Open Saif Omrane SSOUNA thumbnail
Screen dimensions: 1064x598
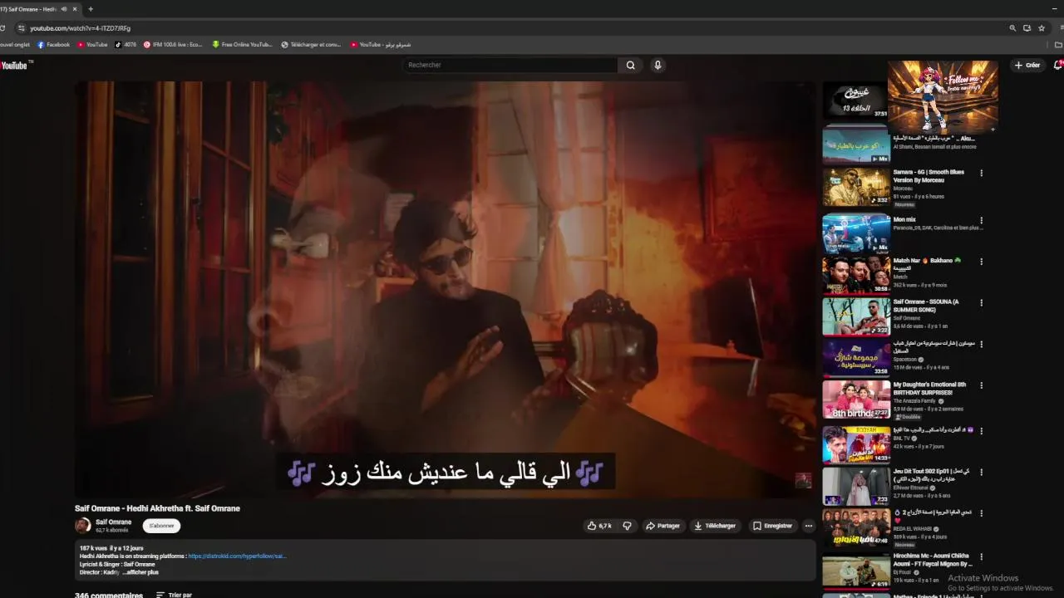[x=856, y=316]
